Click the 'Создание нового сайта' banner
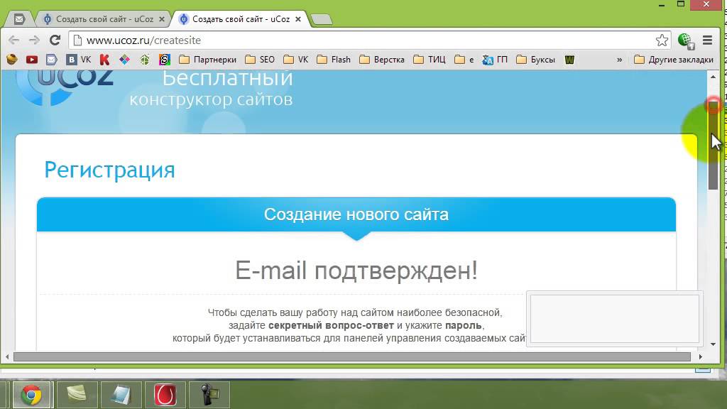727x409 pixels. point(356,214)
